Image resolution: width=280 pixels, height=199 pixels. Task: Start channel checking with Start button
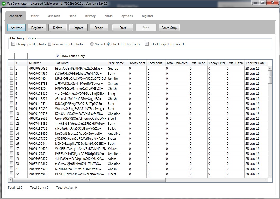tap(123, 28)
